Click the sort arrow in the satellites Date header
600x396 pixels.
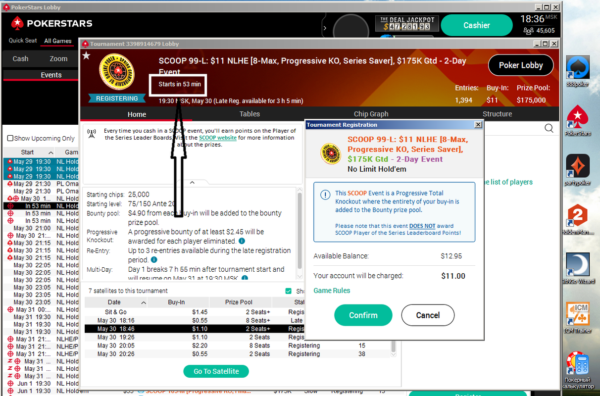click(144, 302)
